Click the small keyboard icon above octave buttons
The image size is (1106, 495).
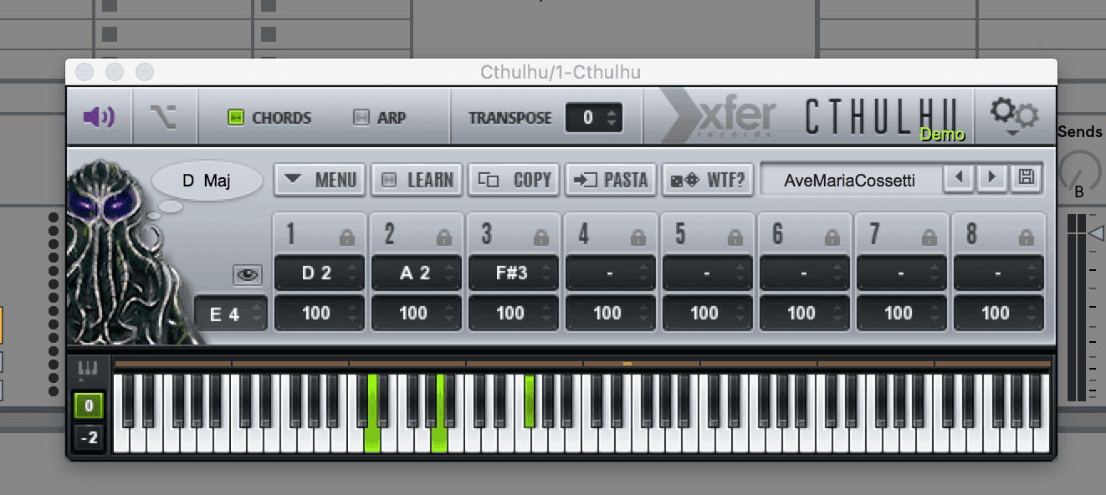point(88,368)
